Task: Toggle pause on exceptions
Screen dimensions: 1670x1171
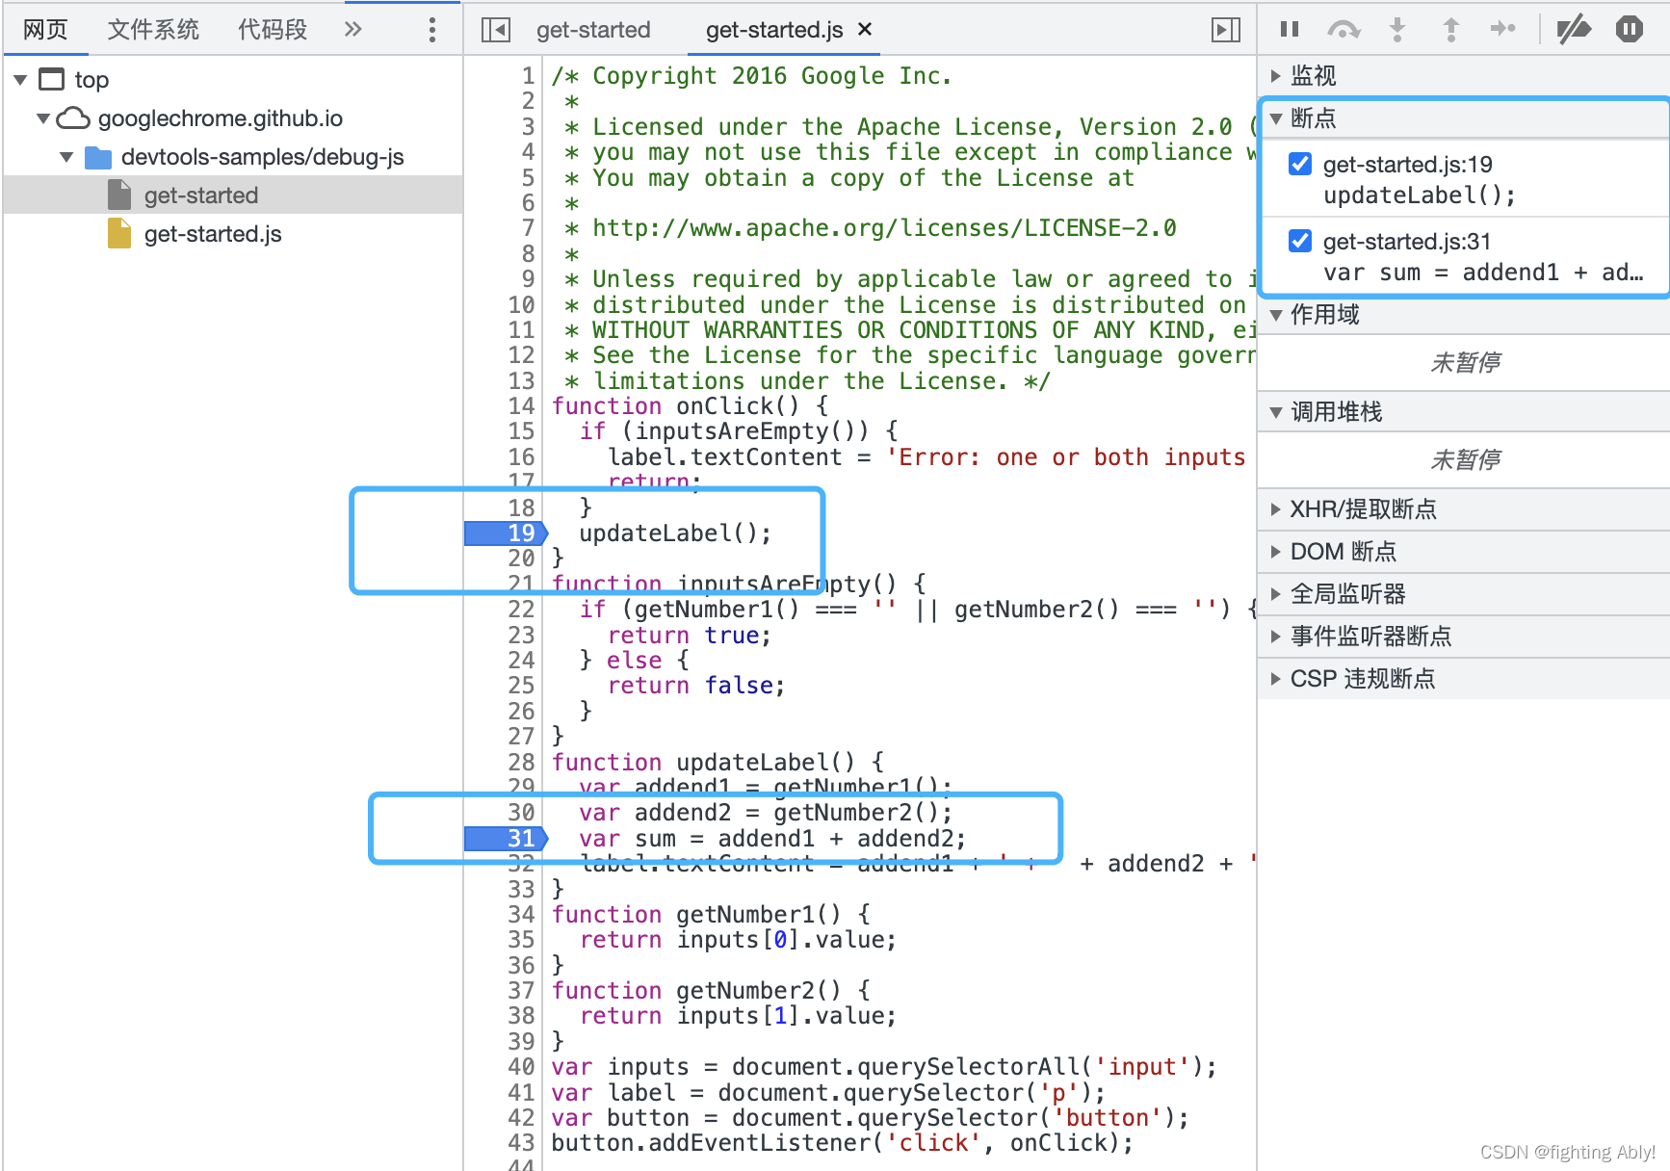Action: pyautogui.click(x=1630, y=30)
